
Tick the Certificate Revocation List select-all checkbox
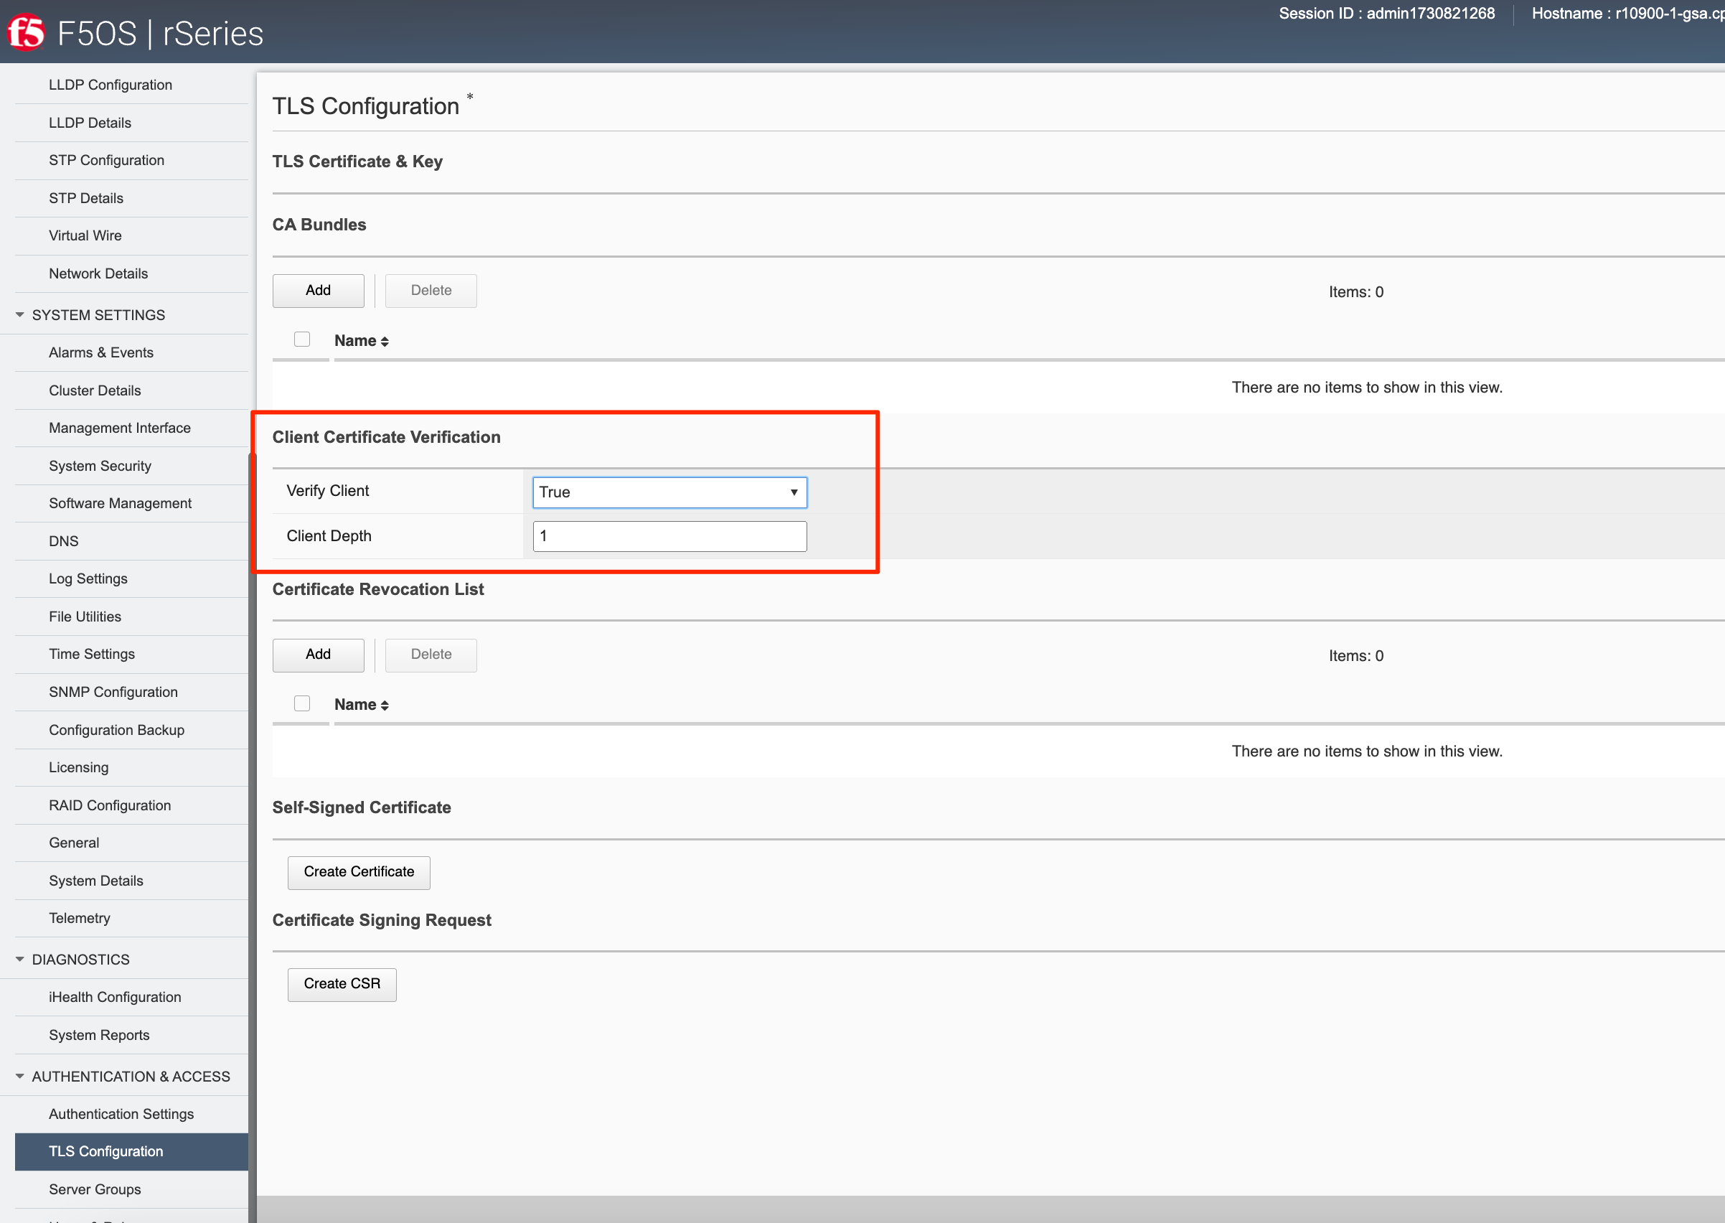pos(302,703)
